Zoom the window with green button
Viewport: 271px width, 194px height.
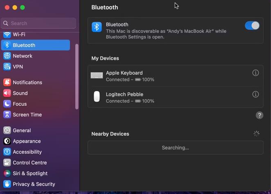tap(23, 7)
